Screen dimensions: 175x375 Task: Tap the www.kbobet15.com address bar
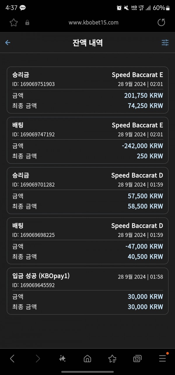tap(94, 22)
